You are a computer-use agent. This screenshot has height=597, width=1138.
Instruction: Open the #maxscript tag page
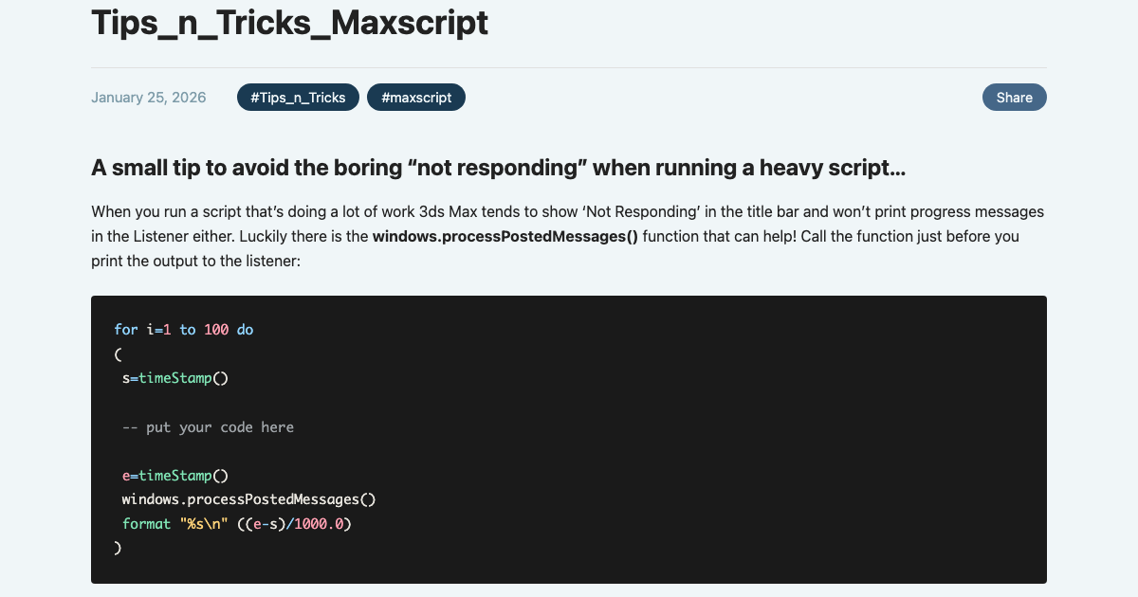[x=415, y=97]
